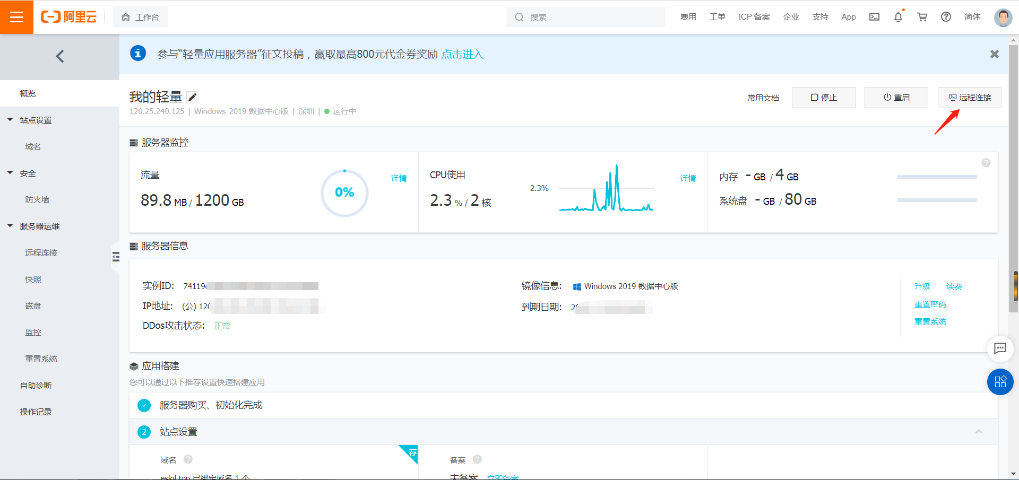Open the 域名 help icon
The height and width of the screenshot is (480, 1019).
pyautogui.click(x=188, y=459)
